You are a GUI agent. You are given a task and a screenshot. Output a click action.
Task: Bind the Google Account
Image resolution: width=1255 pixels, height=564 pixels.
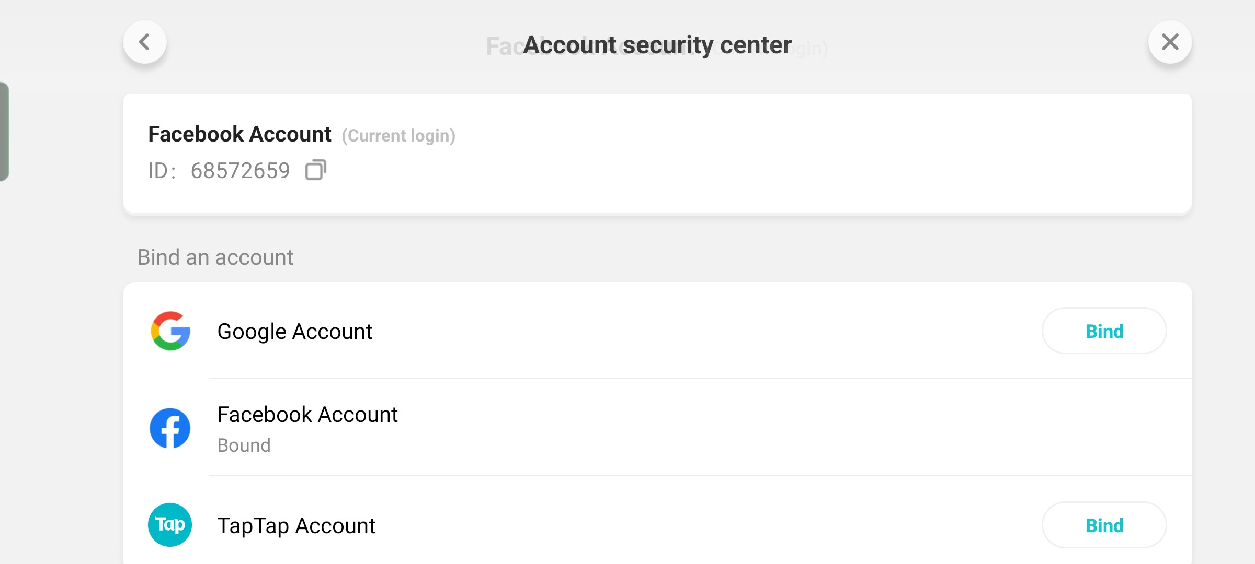pos(1104,331)
